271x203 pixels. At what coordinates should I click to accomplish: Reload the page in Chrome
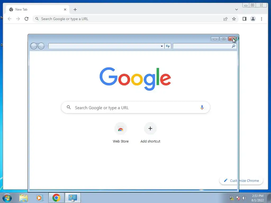(x=26, y=19)
